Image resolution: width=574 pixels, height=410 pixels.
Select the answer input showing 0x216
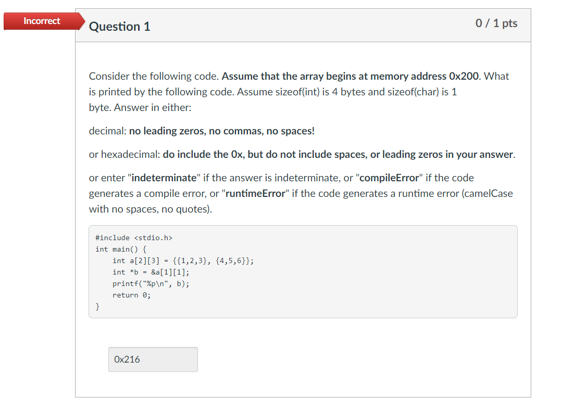pyautogui.click(x=152, y=359)
